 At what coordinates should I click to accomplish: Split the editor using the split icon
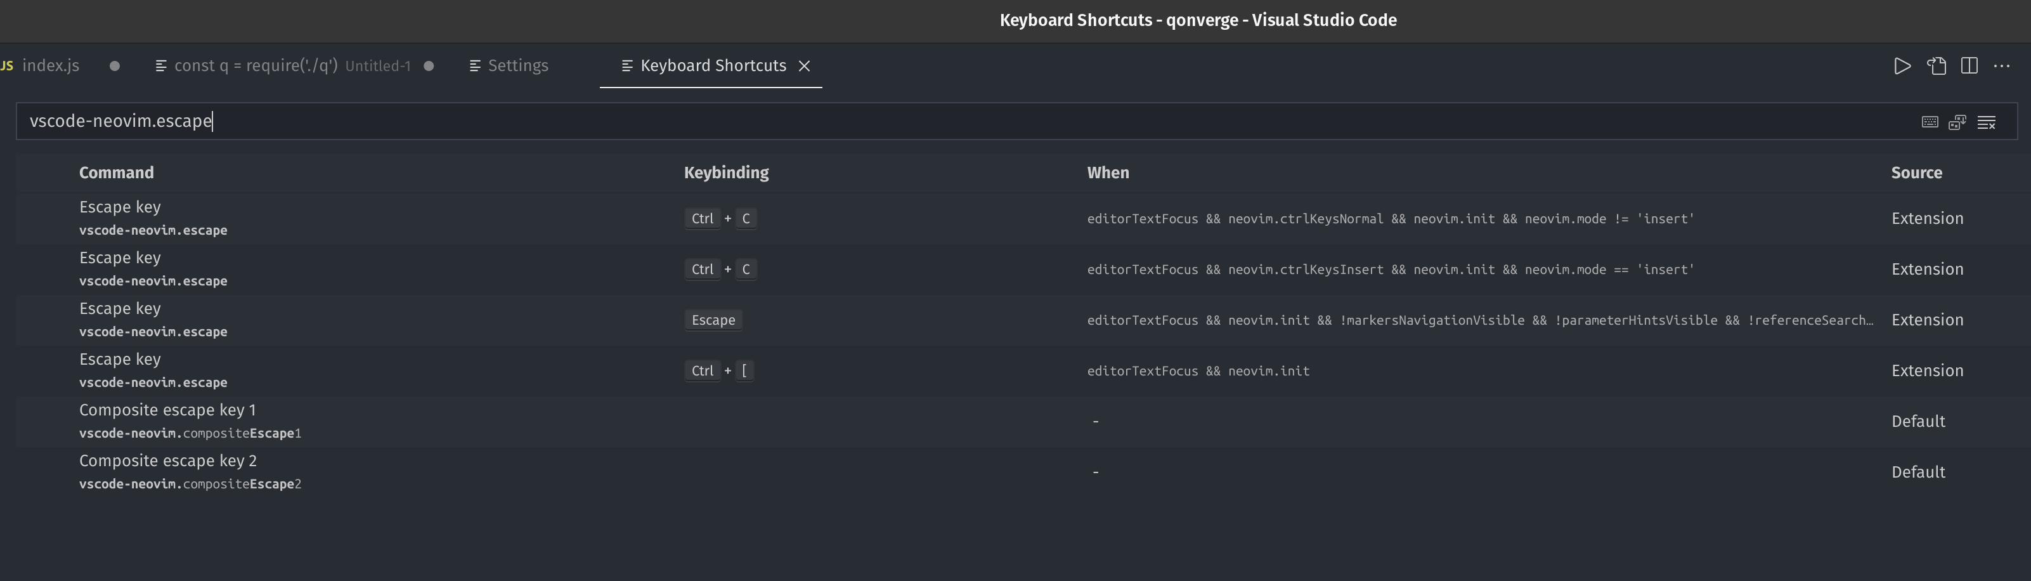point(1970,65)
